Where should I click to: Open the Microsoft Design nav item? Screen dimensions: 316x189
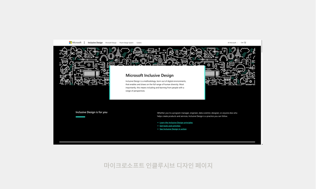pyautogui.click(x=111, y=43)
